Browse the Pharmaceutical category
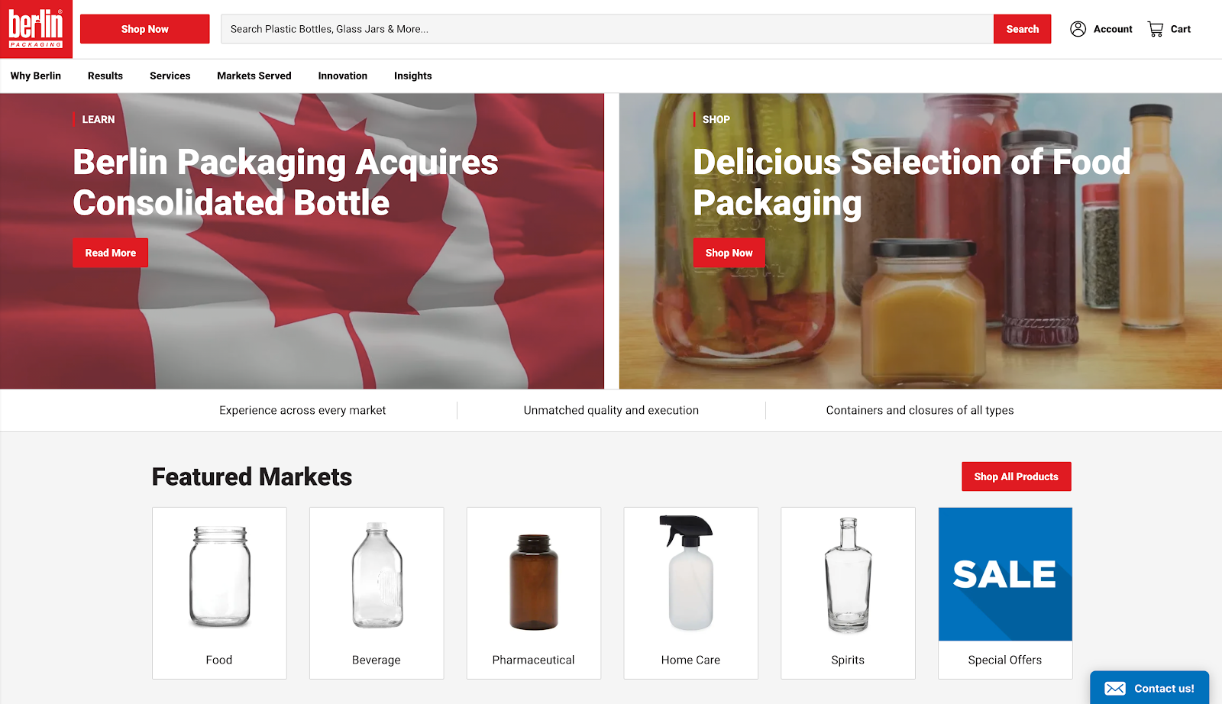 pos(533,593)
